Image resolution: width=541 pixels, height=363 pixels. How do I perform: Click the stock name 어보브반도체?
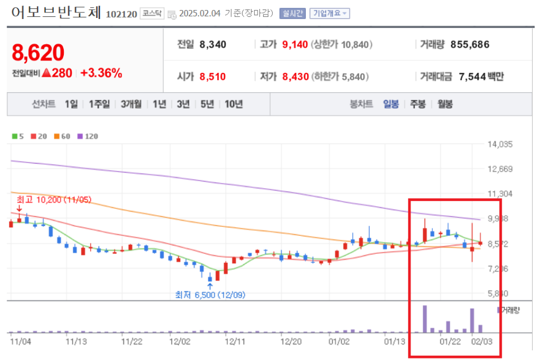[x=56, y=12]
